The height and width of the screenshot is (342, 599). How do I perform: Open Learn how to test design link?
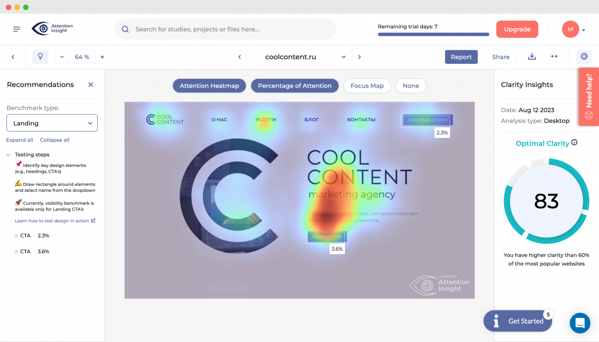[51, 220]
